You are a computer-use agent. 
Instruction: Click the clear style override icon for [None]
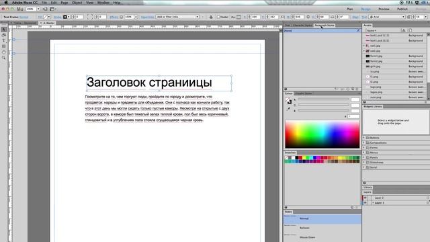[x=358, y=31]
